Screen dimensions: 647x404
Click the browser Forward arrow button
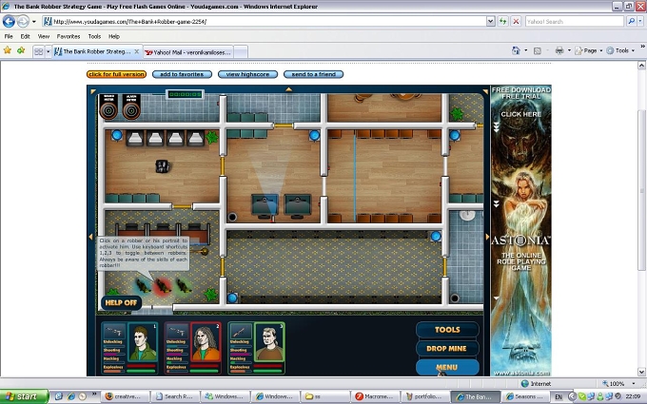click(x=23, y=21)
